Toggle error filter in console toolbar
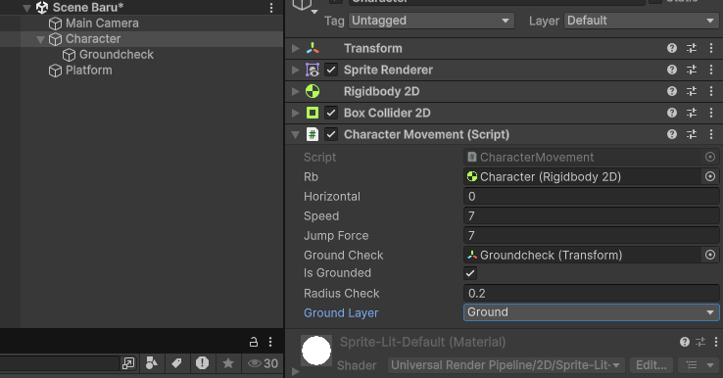 click(x=202, y=363)
